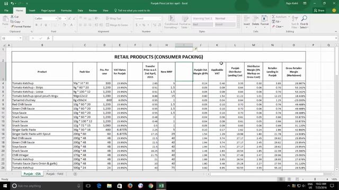Click the Clear eraser icon
The image size is (339, 190).
coord(273,26)
